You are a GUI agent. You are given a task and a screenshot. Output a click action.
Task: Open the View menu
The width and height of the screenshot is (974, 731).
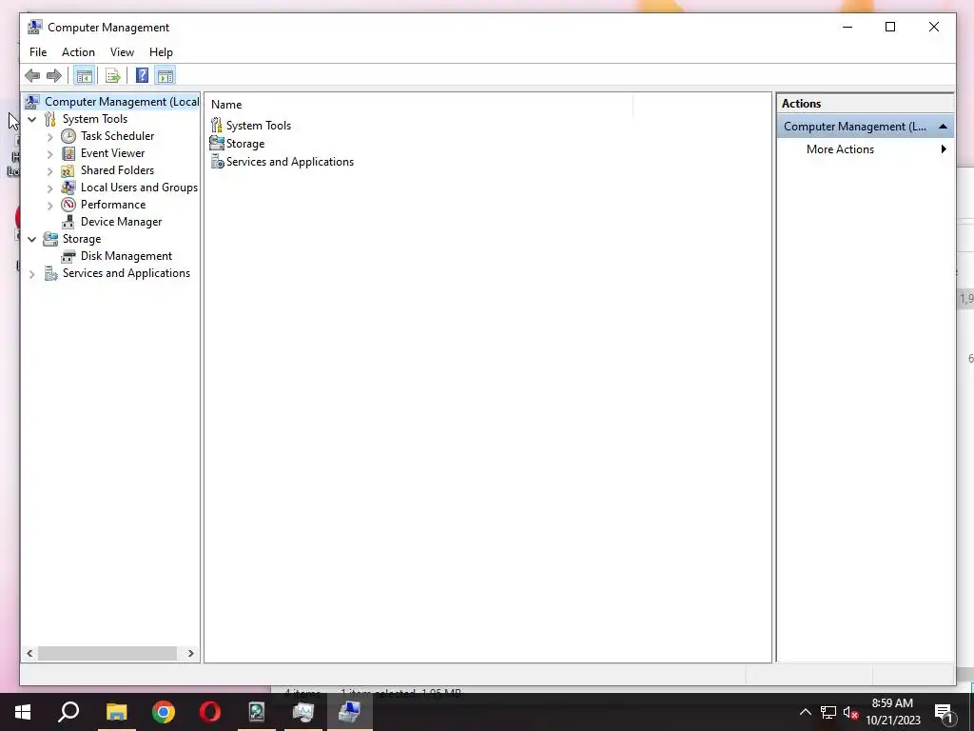122,52
